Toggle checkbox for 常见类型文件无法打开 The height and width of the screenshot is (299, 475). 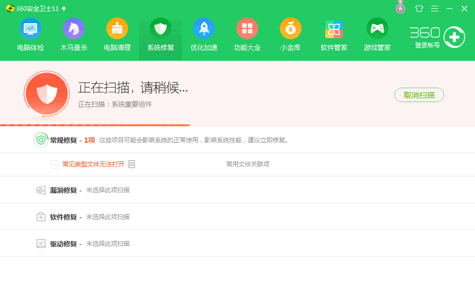tap(54, 164)
